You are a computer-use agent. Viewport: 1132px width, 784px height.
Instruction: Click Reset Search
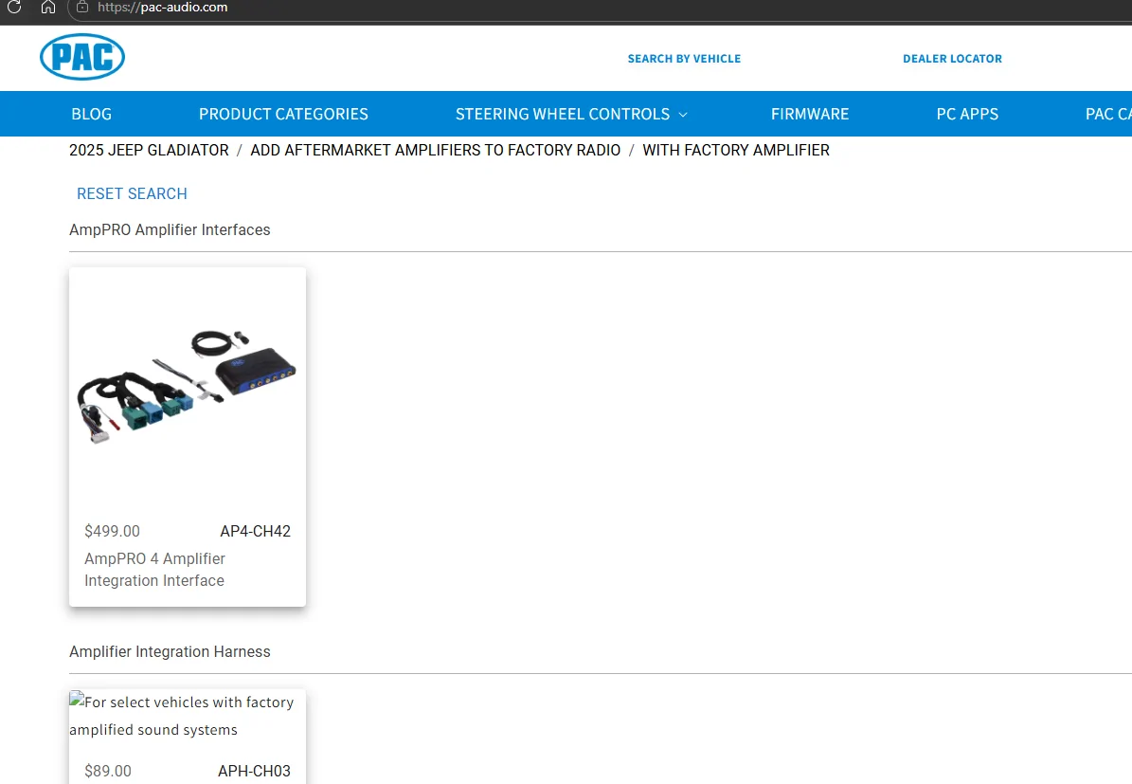pos(132,193)
